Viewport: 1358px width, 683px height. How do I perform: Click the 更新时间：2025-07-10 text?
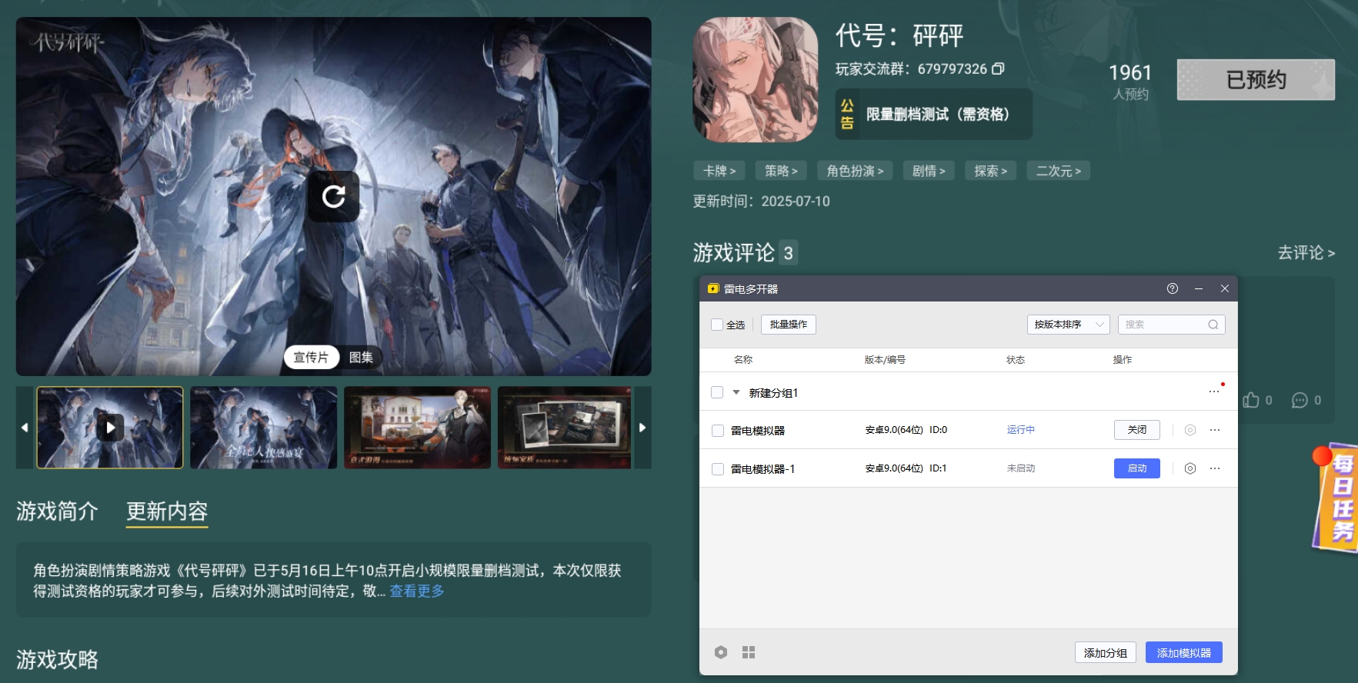[x=762, y=201]
